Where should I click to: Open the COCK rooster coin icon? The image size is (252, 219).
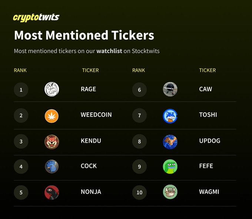coord(52,167)
